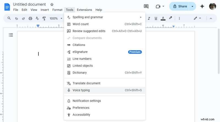This screenshot has height=122, width=220.
Task: Click the Untitled document title field
Action: (29, 4)
